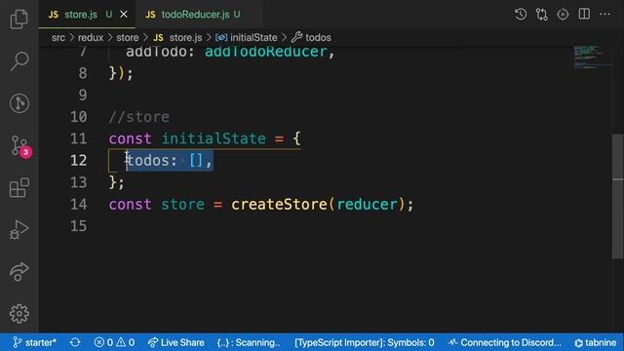
Task: Click the initialState variable name
Action: (x=214, y=138)
